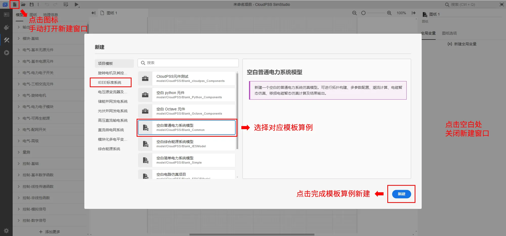This screenshot has width=506, height=236.
Task: Click the zoom slider handle
Action: [x=363, y=13]
